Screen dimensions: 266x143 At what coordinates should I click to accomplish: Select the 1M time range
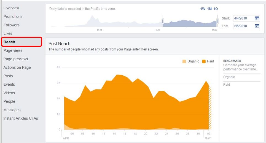coord(209,9)
